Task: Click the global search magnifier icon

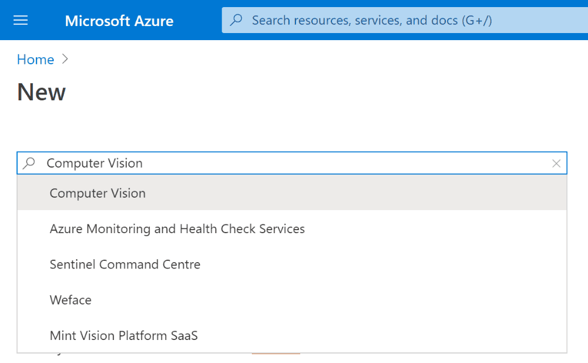Action: point(236,20)
